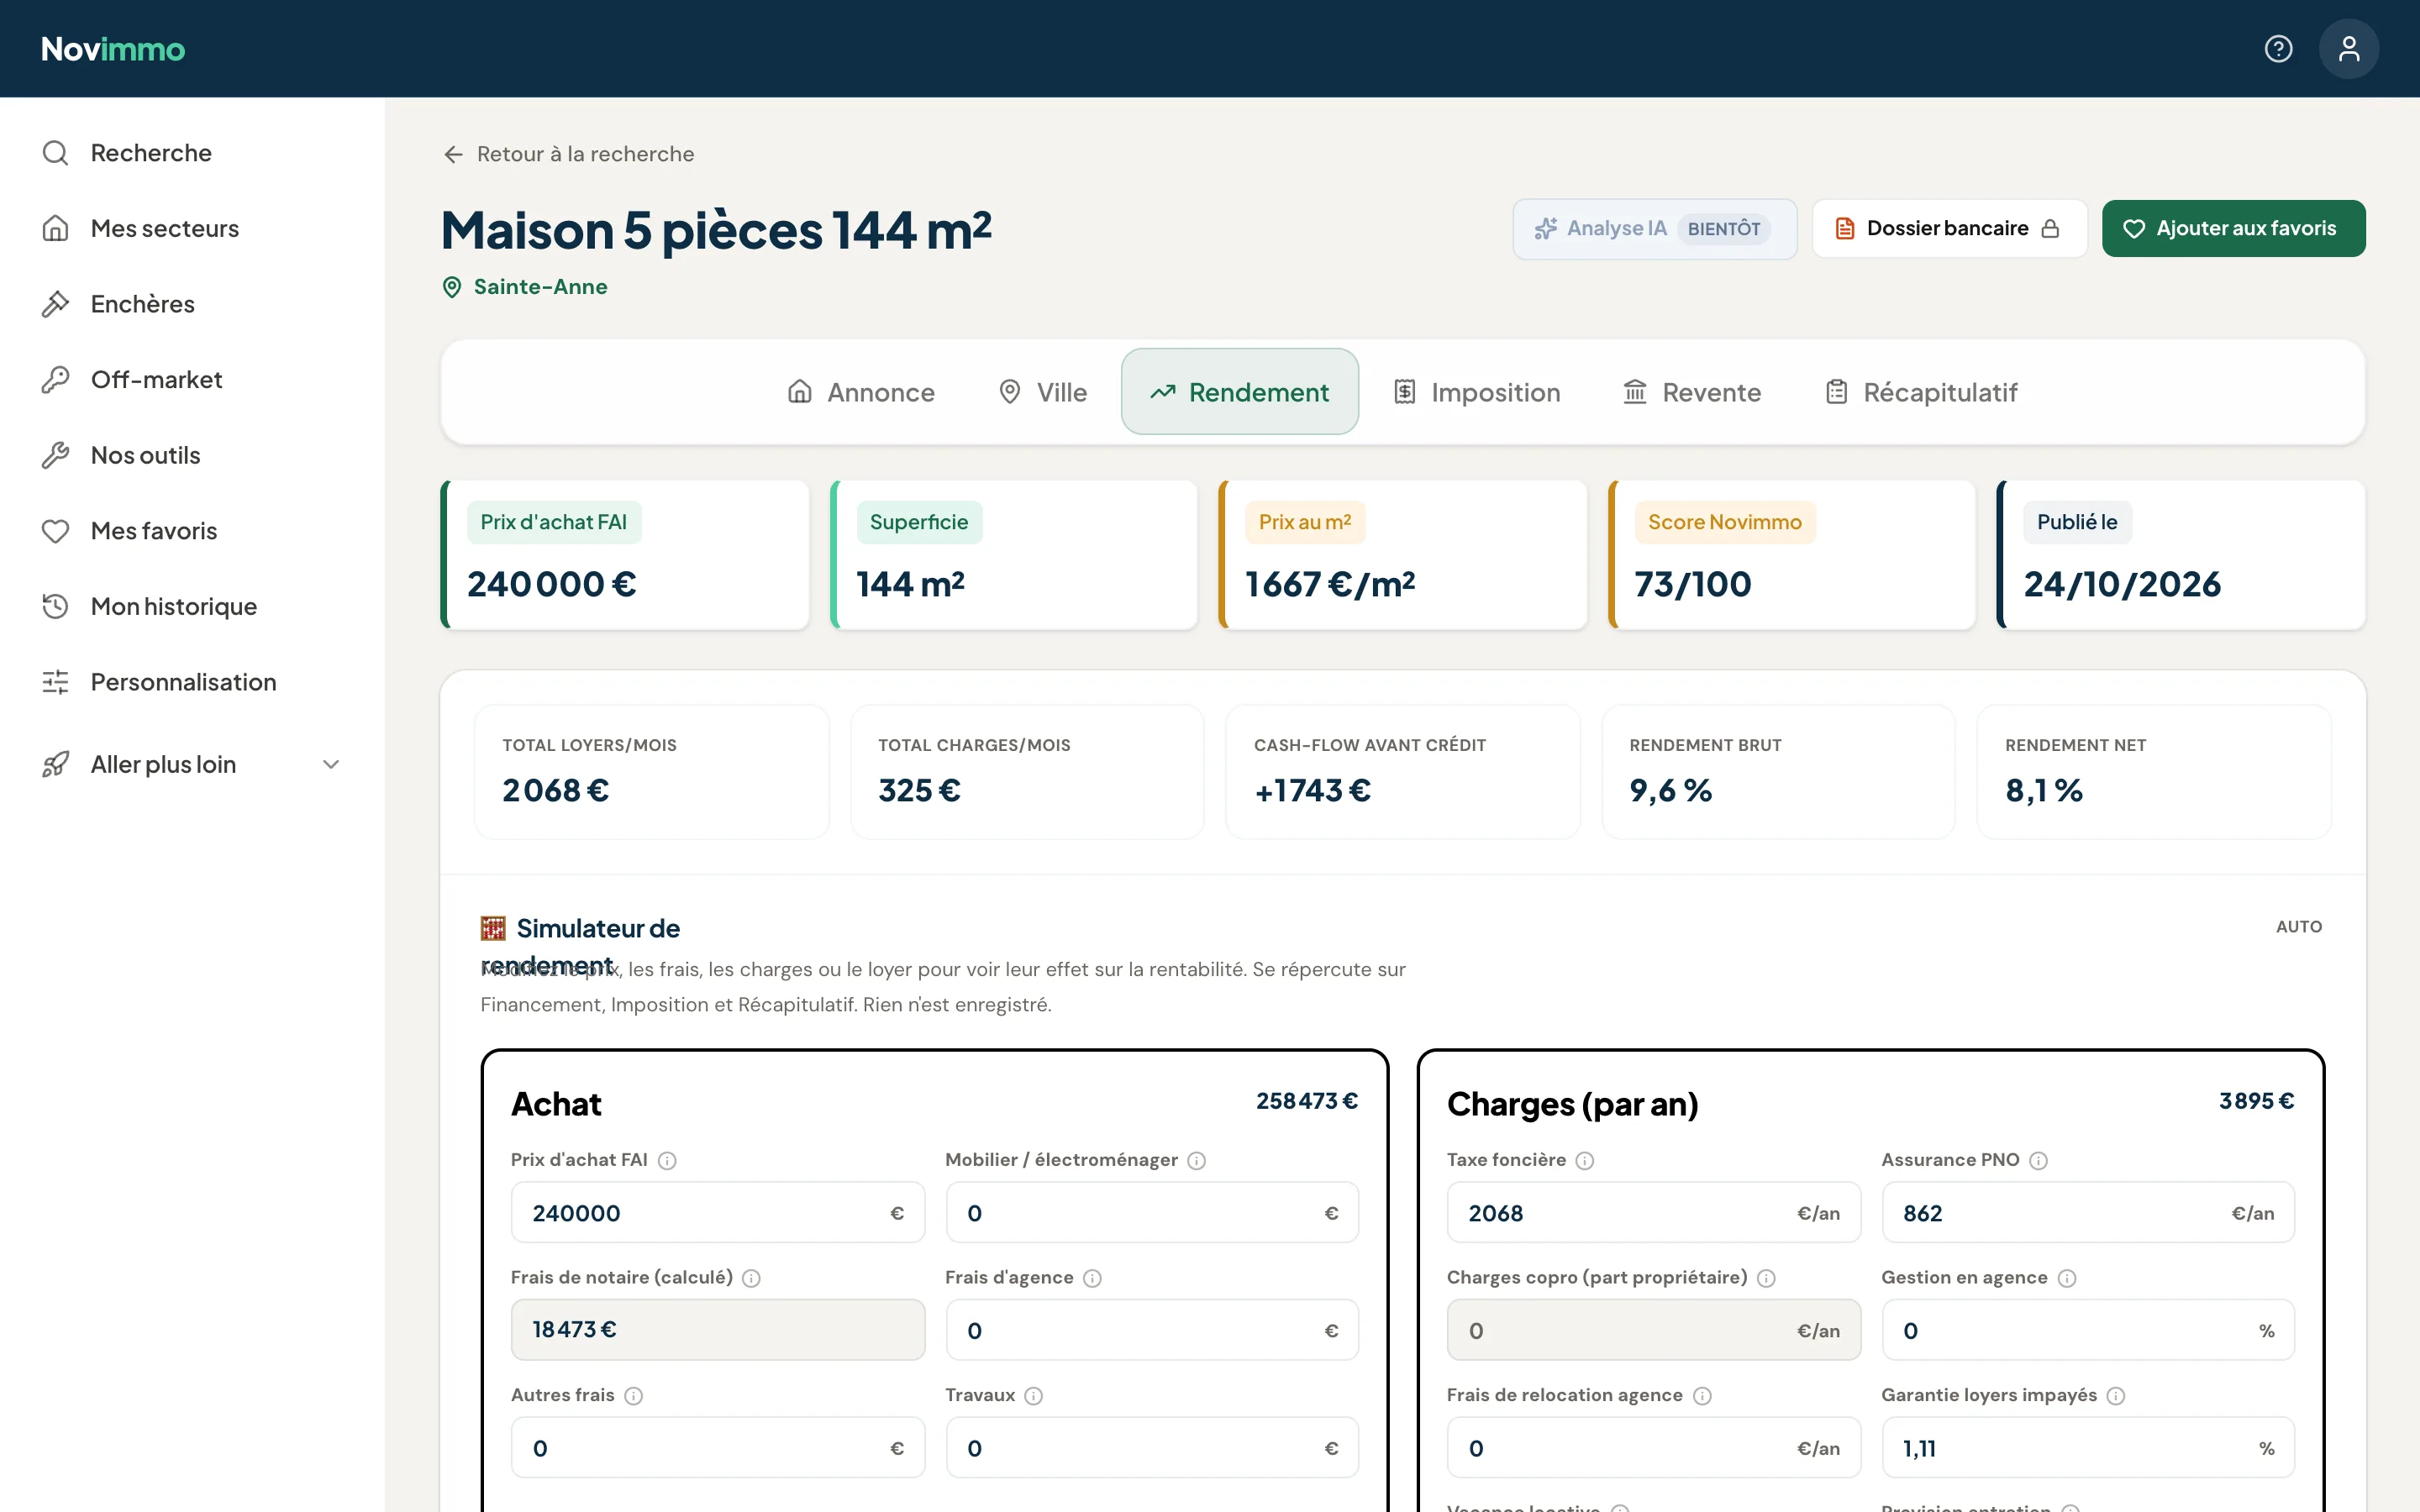This screenshot has height=1512, width=2420.
Task: Switch to the Ville tab
Action: pyautogui.click(x=1042, y=392)
